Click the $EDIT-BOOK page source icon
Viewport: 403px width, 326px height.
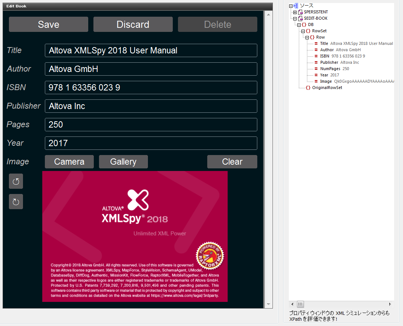click(300, 19)
